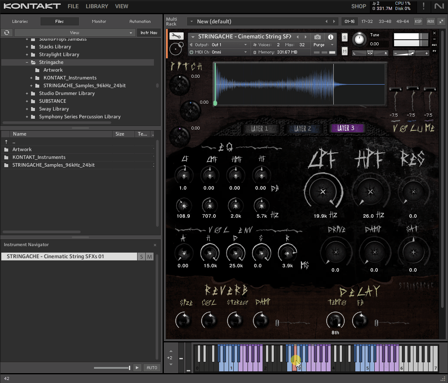Click the preview volume slider
Viewport: 448px width, 383px height.
112,368
